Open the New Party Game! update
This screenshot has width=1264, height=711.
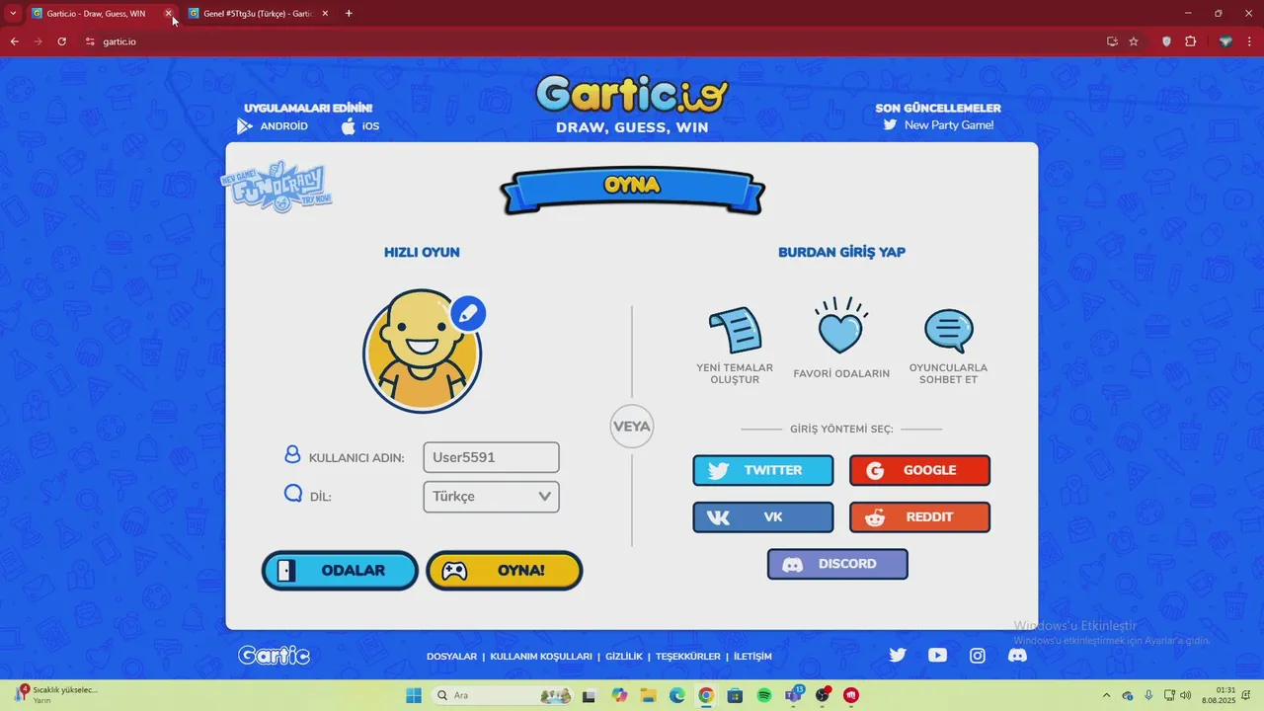(x=938, y=125)
